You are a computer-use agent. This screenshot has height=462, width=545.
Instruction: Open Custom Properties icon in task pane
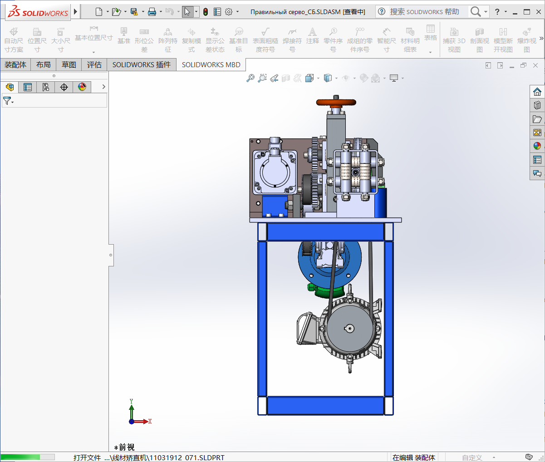point(537,160)
